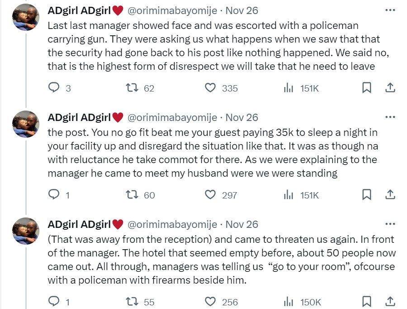The image size is (407, 309).
Task: Open the Nov 26 timestamp on third tweet
Action: pos(241,224)
